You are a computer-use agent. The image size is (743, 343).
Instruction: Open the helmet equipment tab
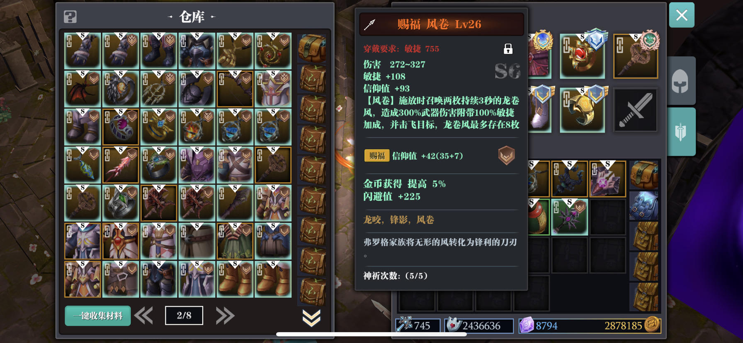tap(680, 81)
